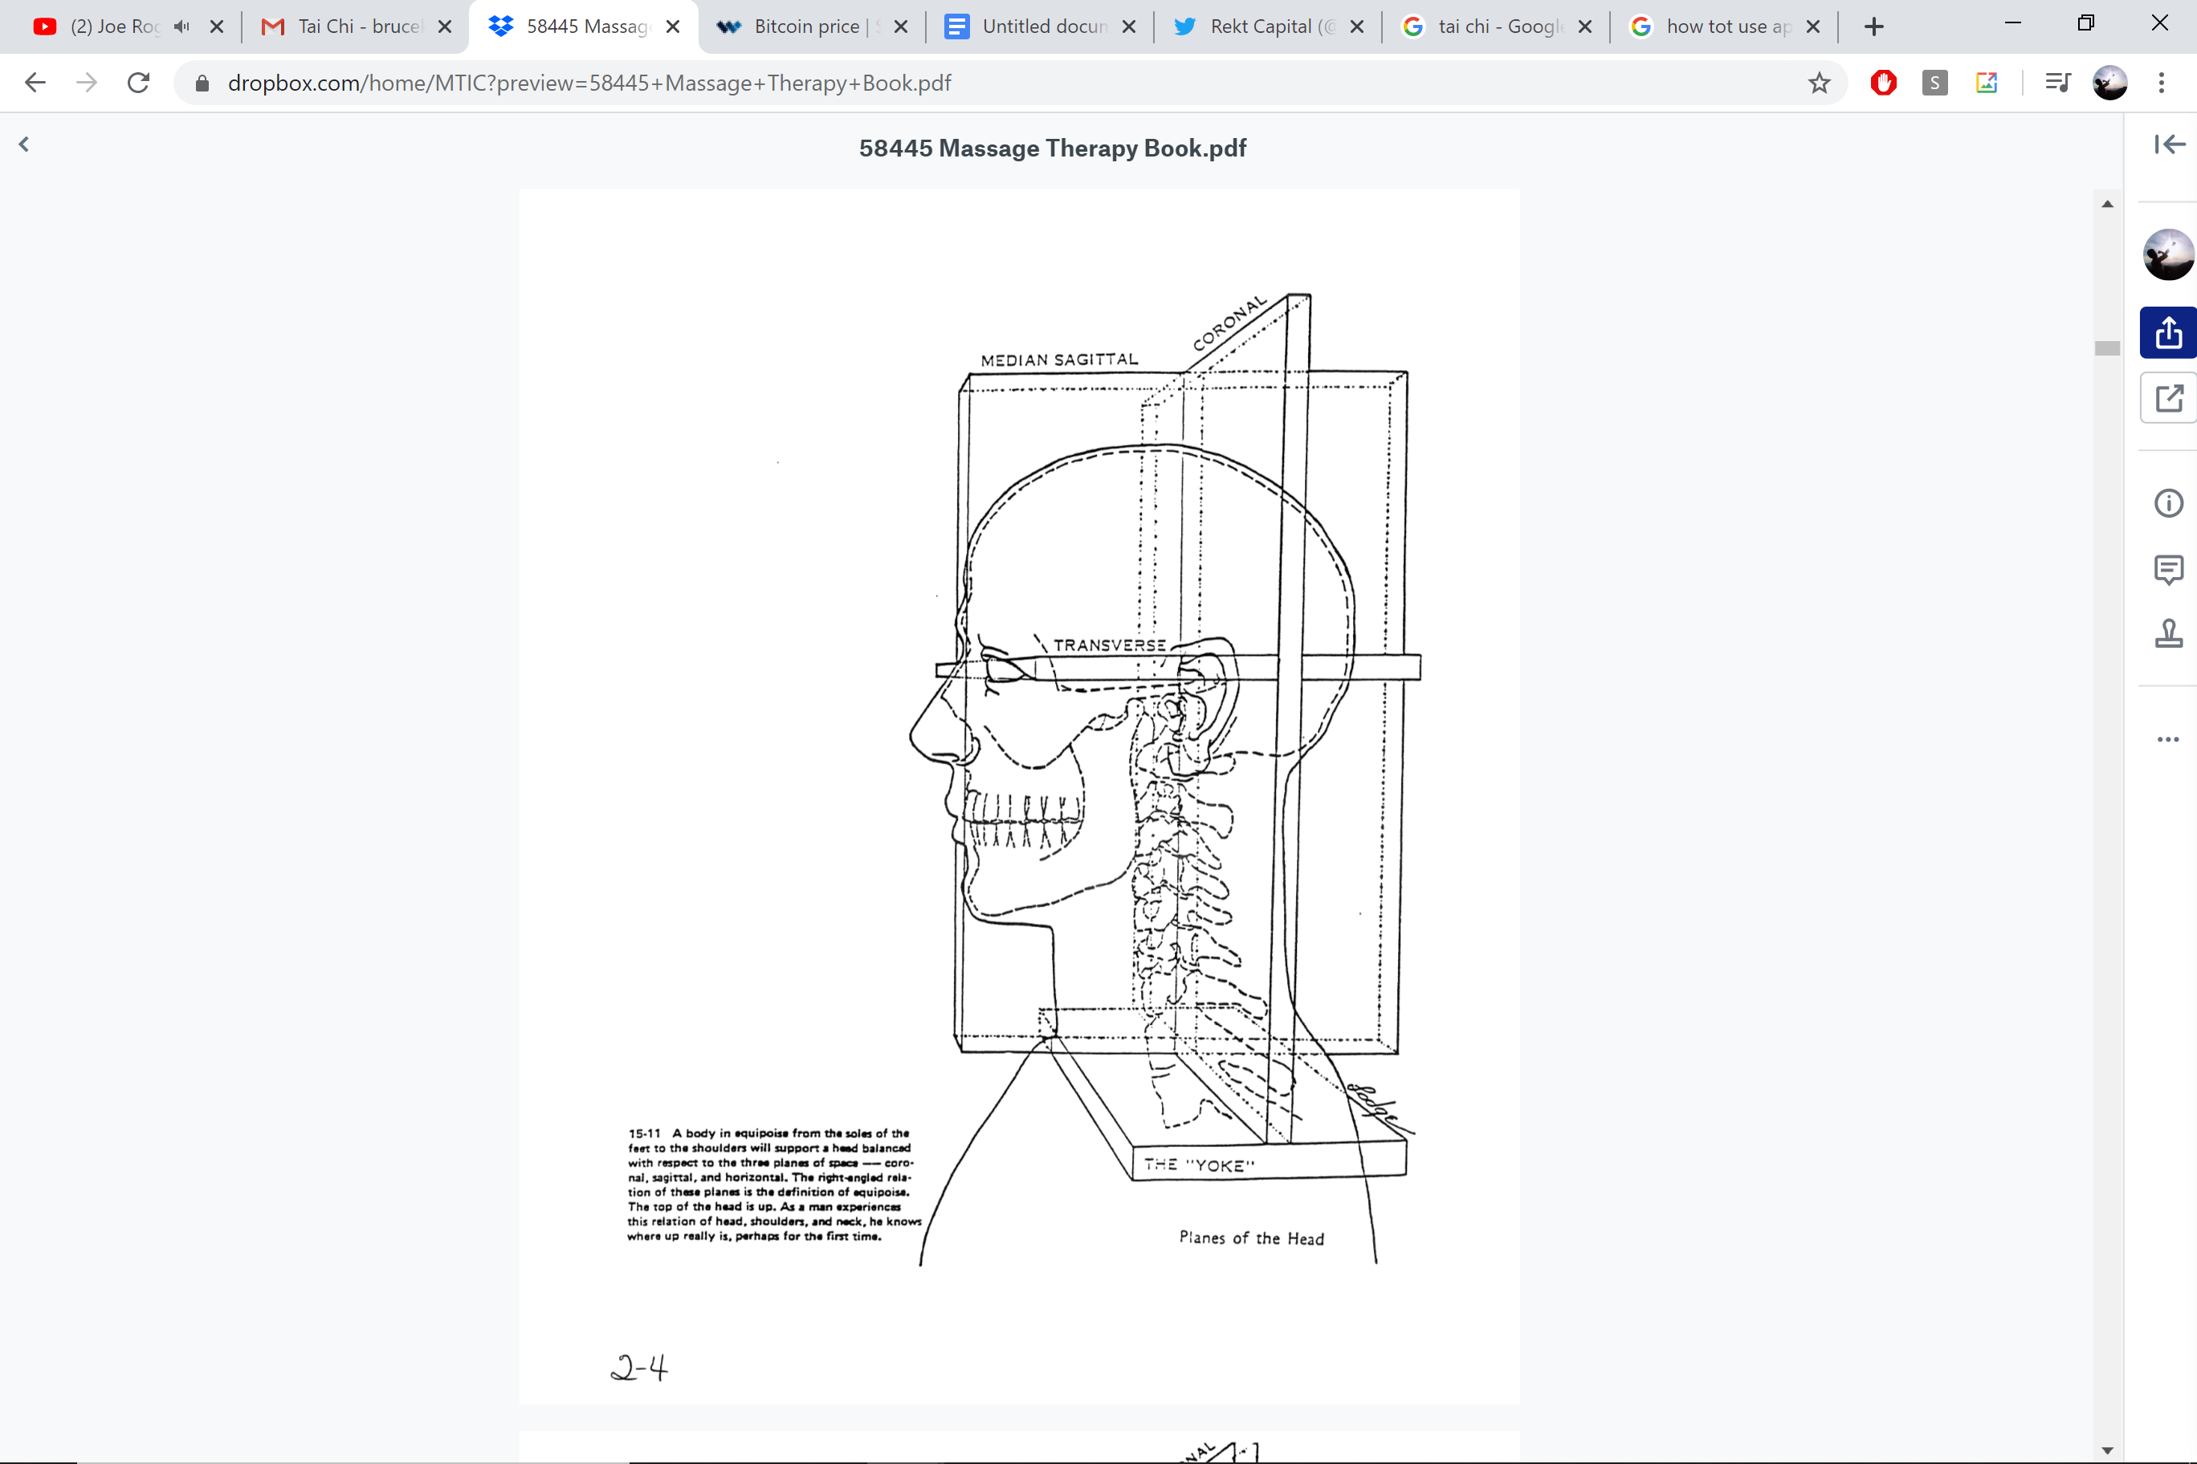Reload the current page
Viewport: 2197px width, 1464px height.
point(138,82)
